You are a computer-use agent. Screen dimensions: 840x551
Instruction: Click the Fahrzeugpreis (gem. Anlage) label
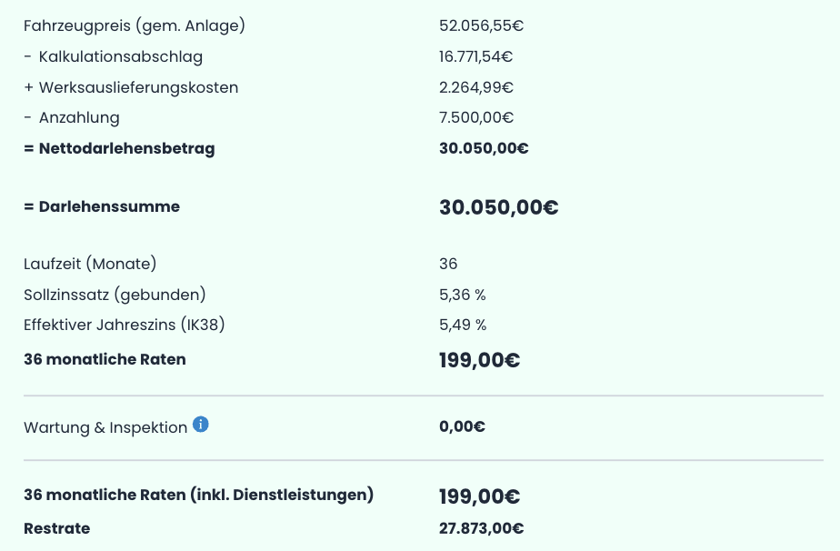(135, 25)
